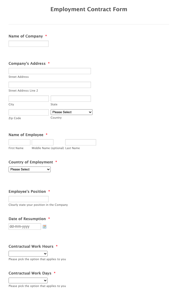Viewport: 178px width, 294px height.
Task: Click the City input field
Action: [28, 98]
